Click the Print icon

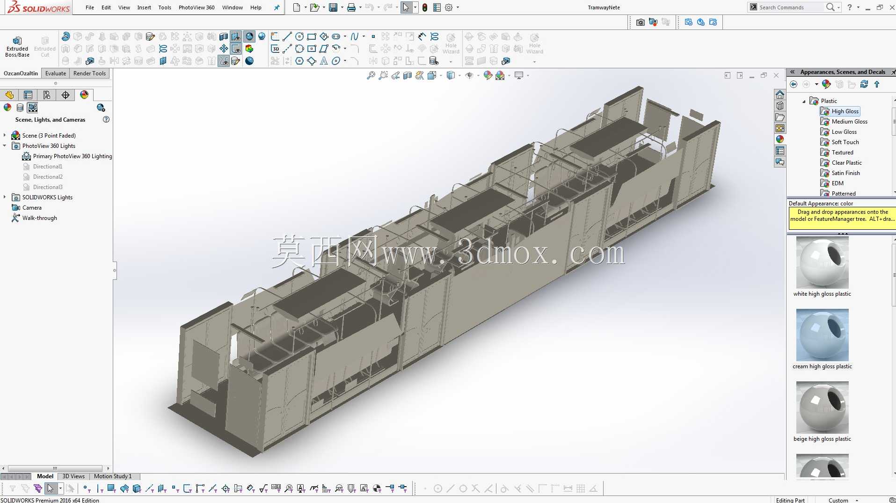pyautogui.click(x=351, y=7)
